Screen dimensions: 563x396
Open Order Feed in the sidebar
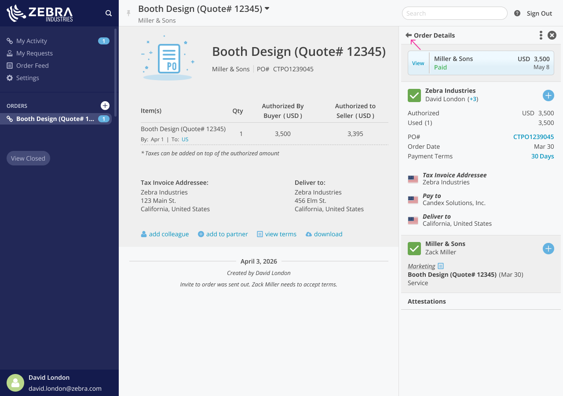click(x=33, y=66)
